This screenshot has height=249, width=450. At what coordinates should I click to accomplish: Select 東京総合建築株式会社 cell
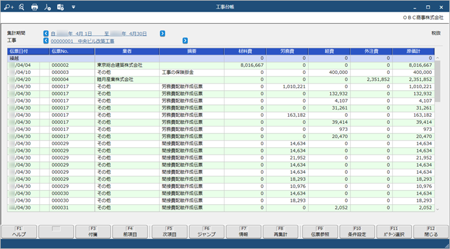click(127, 65)
